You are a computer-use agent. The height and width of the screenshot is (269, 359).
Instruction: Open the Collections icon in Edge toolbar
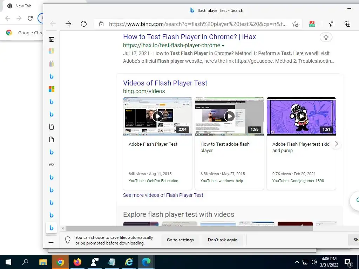[347, 24]
